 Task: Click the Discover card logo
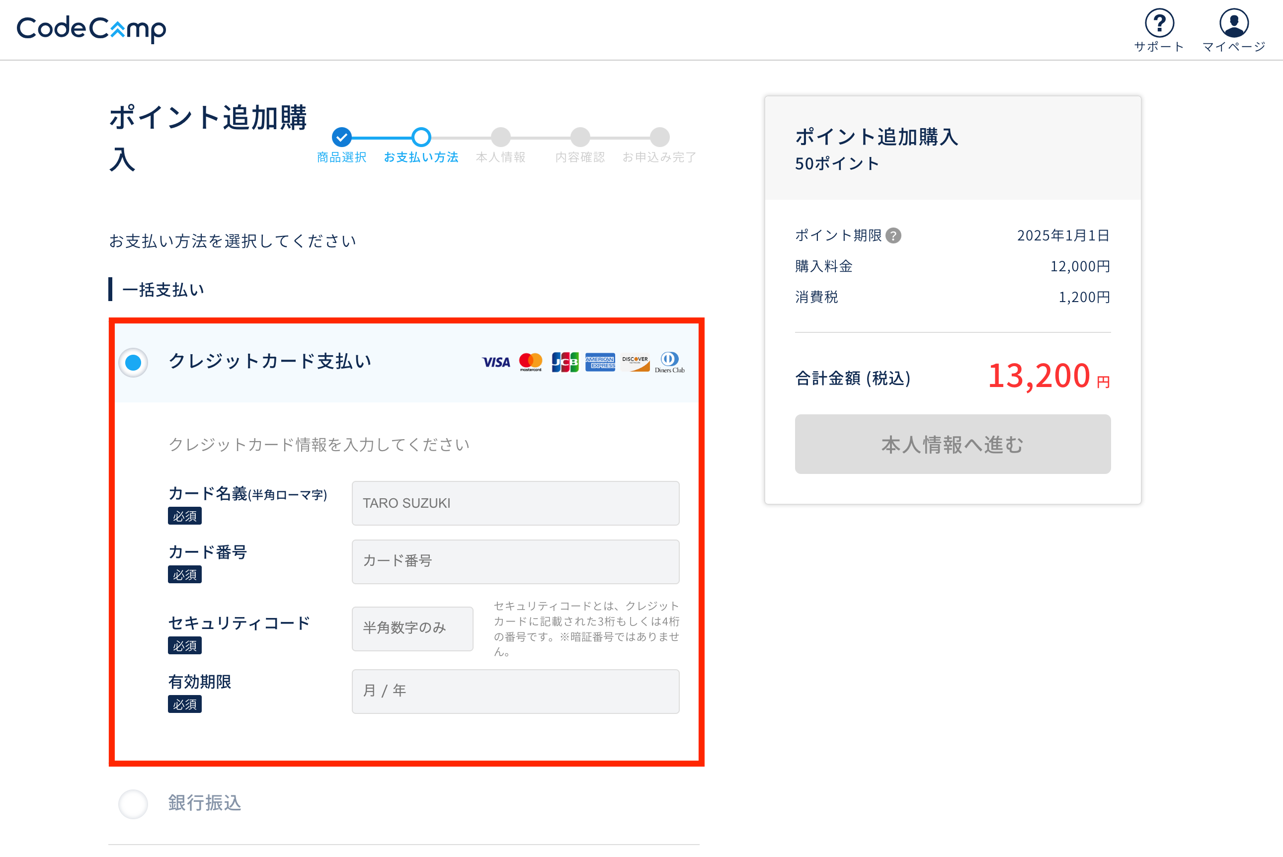coord(635,362)
